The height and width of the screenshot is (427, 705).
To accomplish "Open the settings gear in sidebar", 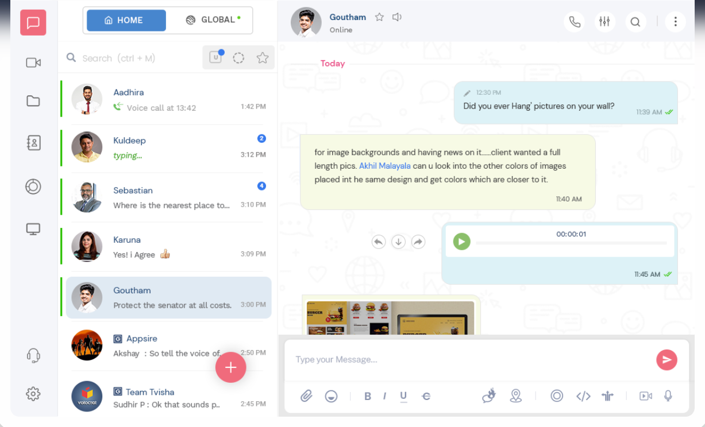I will 33,394.
